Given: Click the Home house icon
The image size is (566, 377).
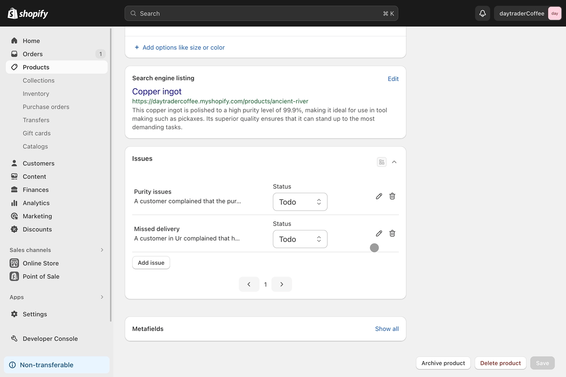Looking at the screenshot, I should (x=14, y=41).
